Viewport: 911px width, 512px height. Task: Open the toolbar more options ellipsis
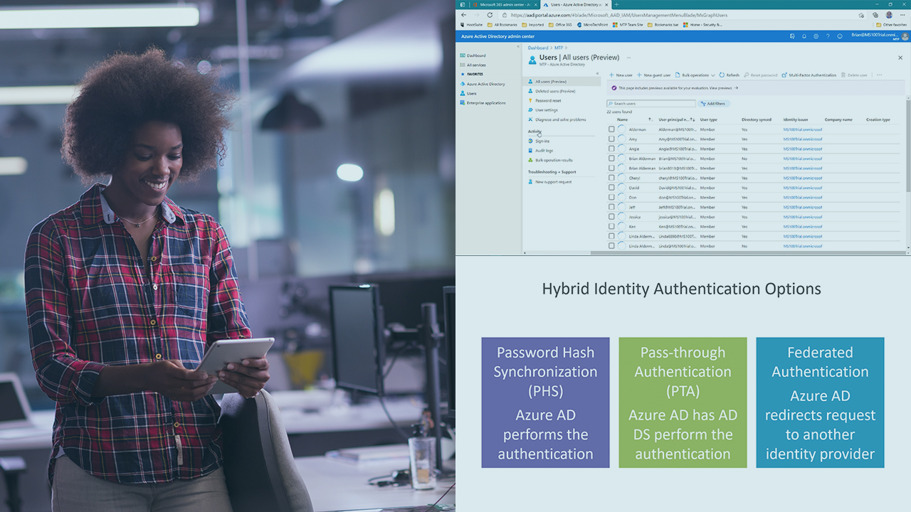tap(879, 75)
